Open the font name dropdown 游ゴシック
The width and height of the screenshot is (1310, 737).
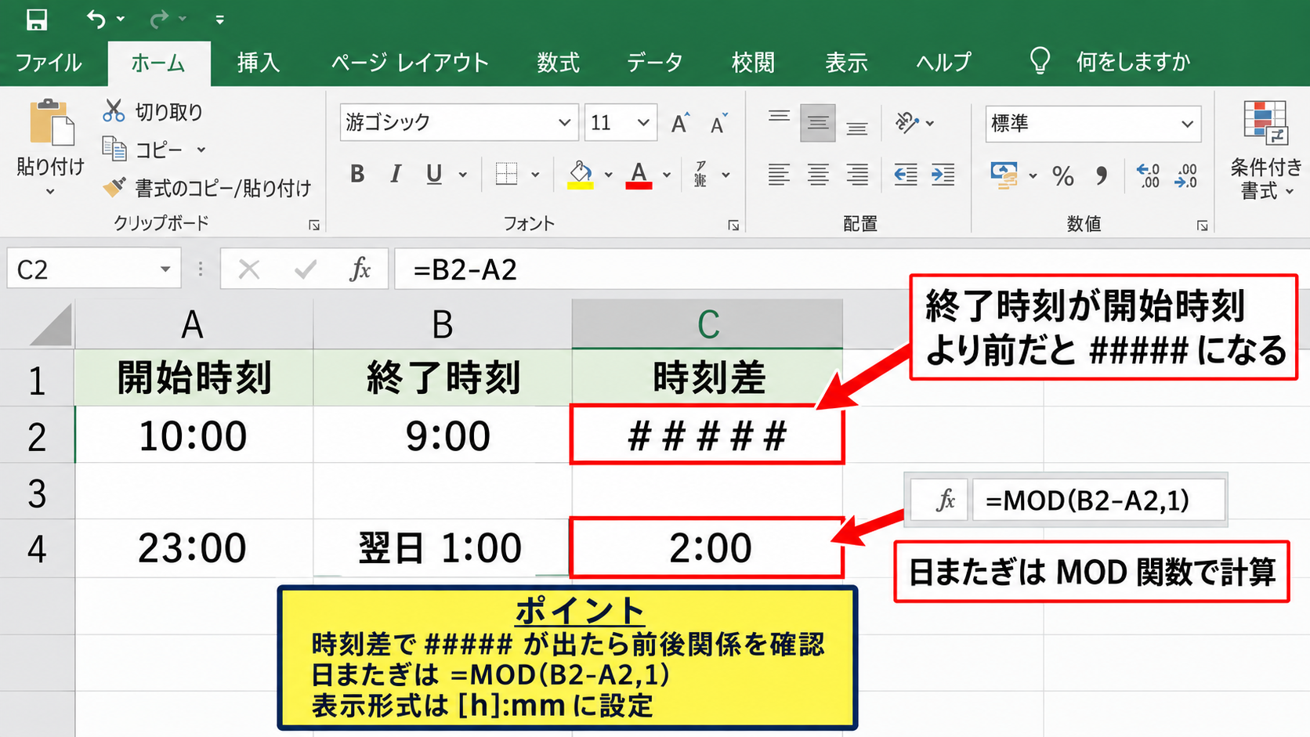tap(564, 122)
